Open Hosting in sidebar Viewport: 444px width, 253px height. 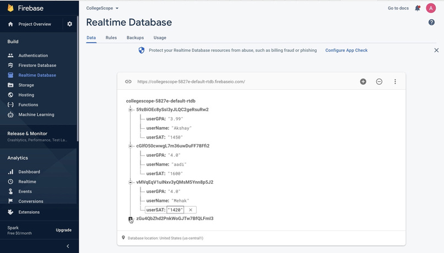pos(26,95)
